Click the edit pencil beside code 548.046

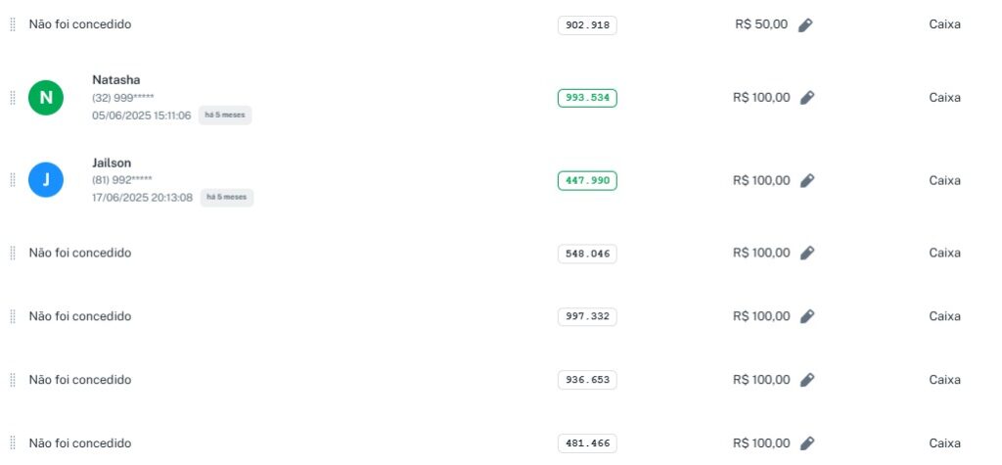click(806, 254)
